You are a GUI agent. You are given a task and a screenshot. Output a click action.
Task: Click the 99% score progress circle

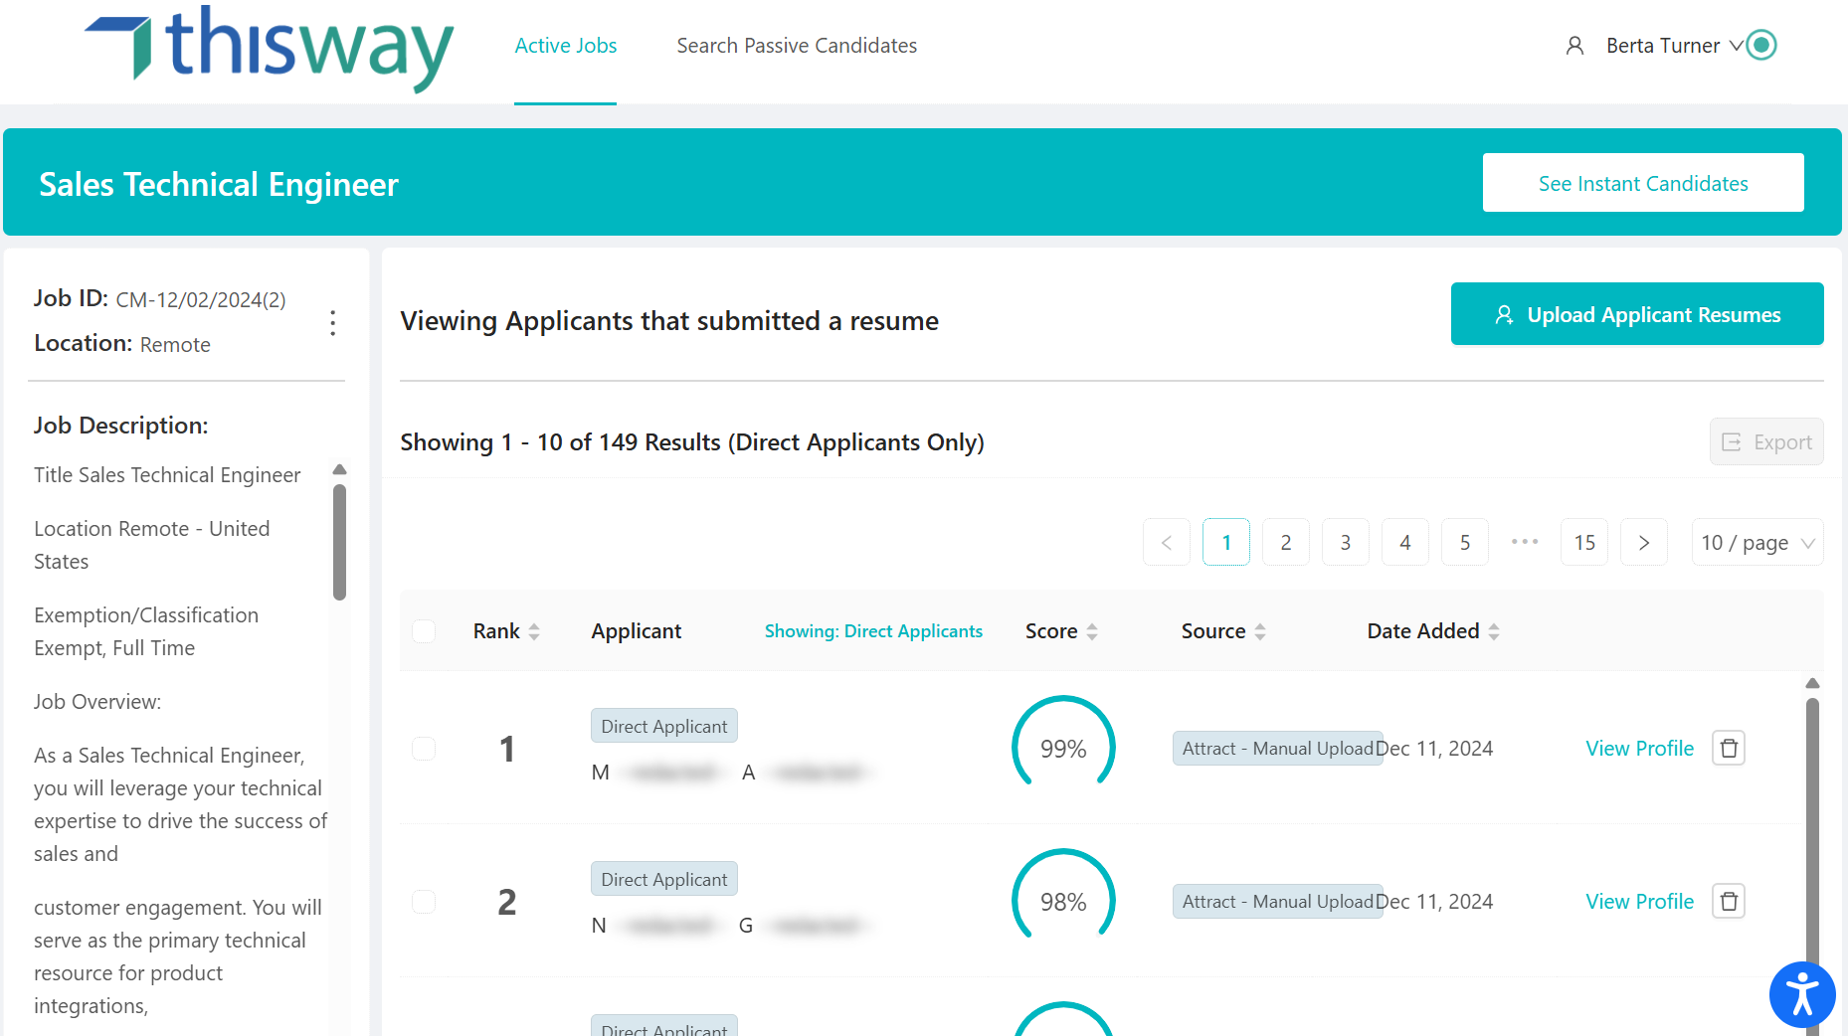click(x=1062, y=748)
